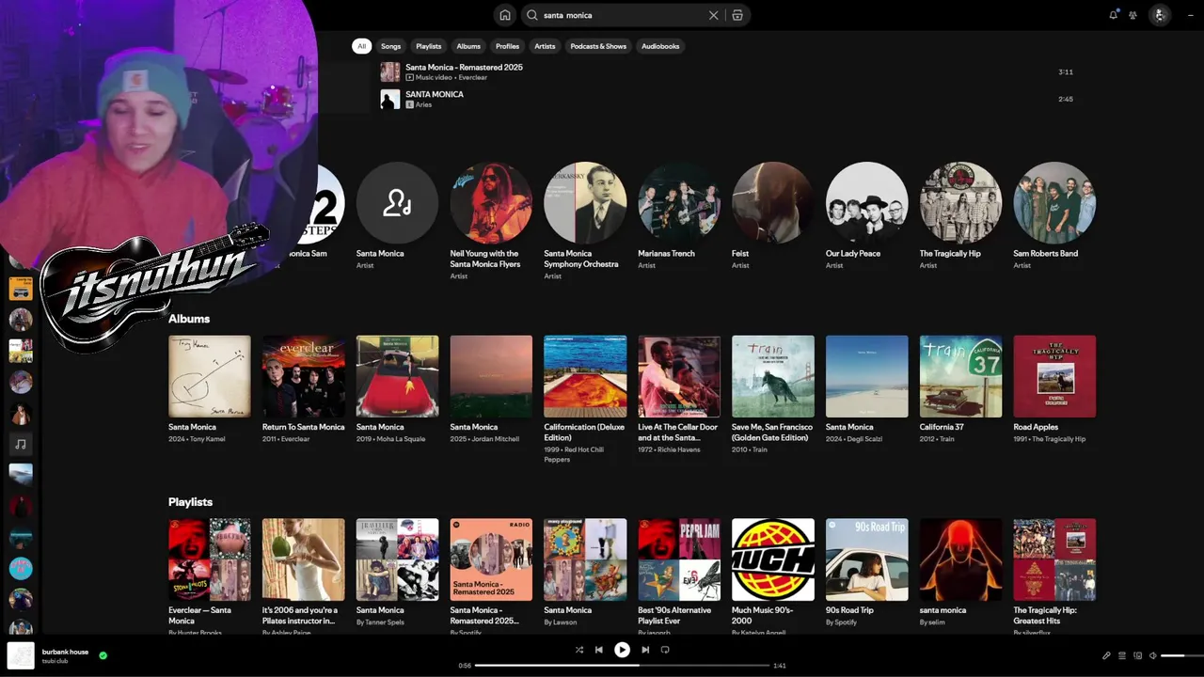Open Santa Monica Symphony Orchestra artist
The height and width of the screenshot is (677, 1204).
(585, 203)
